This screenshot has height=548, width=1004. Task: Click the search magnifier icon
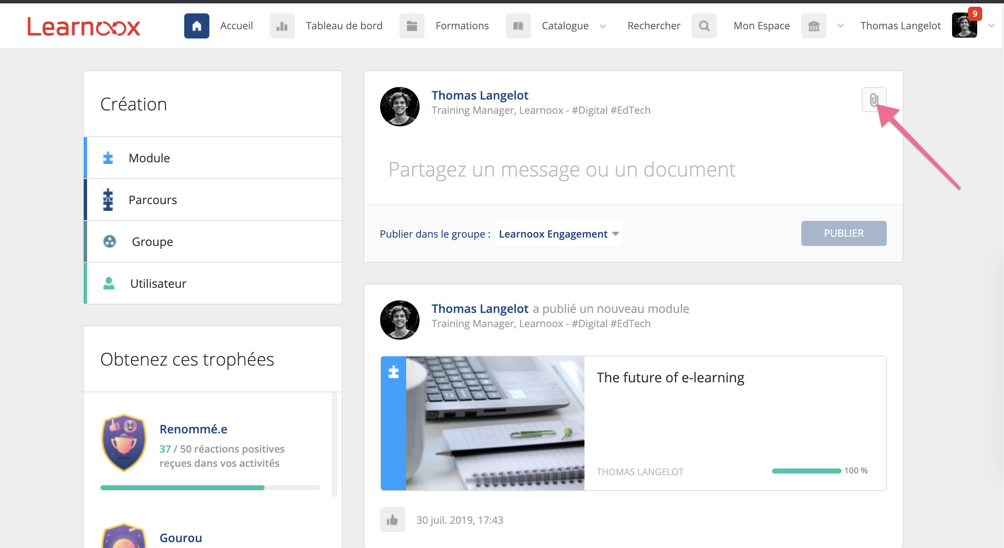[x=704, y=26]
